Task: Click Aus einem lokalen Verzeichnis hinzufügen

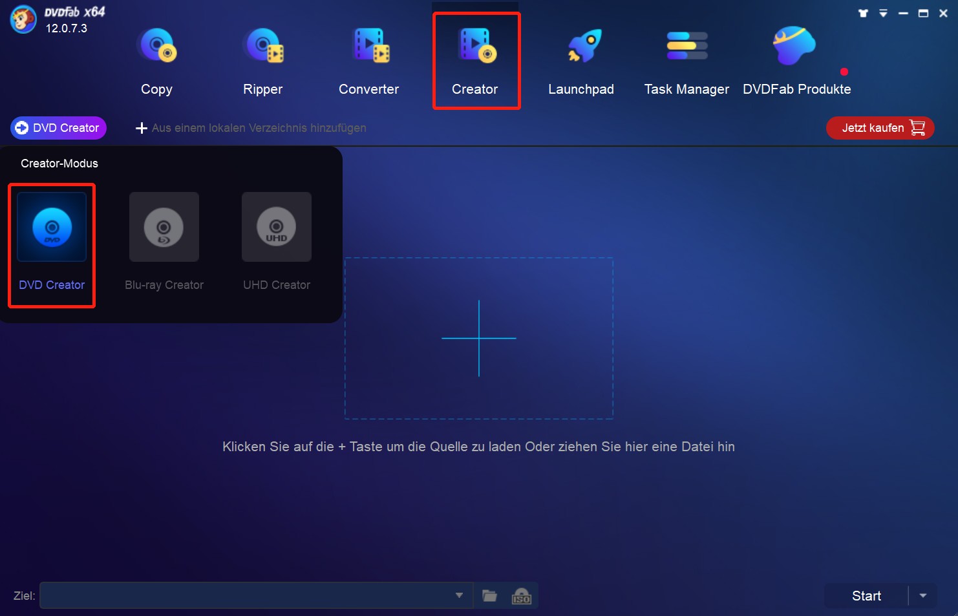Action: coord(251,128)
